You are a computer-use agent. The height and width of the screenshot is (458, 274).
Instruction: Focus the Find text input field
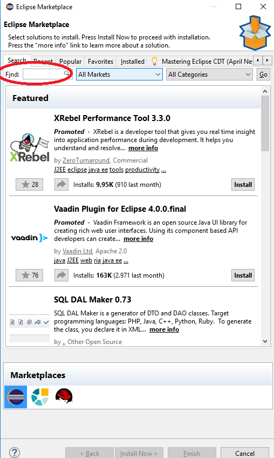tap(44, 74)
